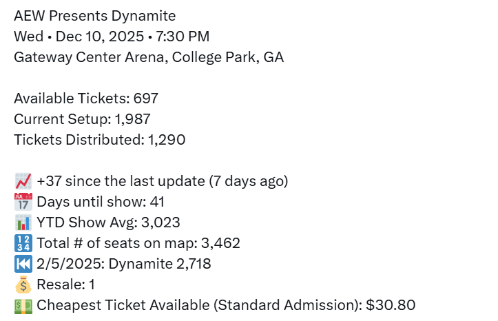Click the +37 since last update text
Screen dimensions: 498x321
pyautogui.click(x=162, y=181)
